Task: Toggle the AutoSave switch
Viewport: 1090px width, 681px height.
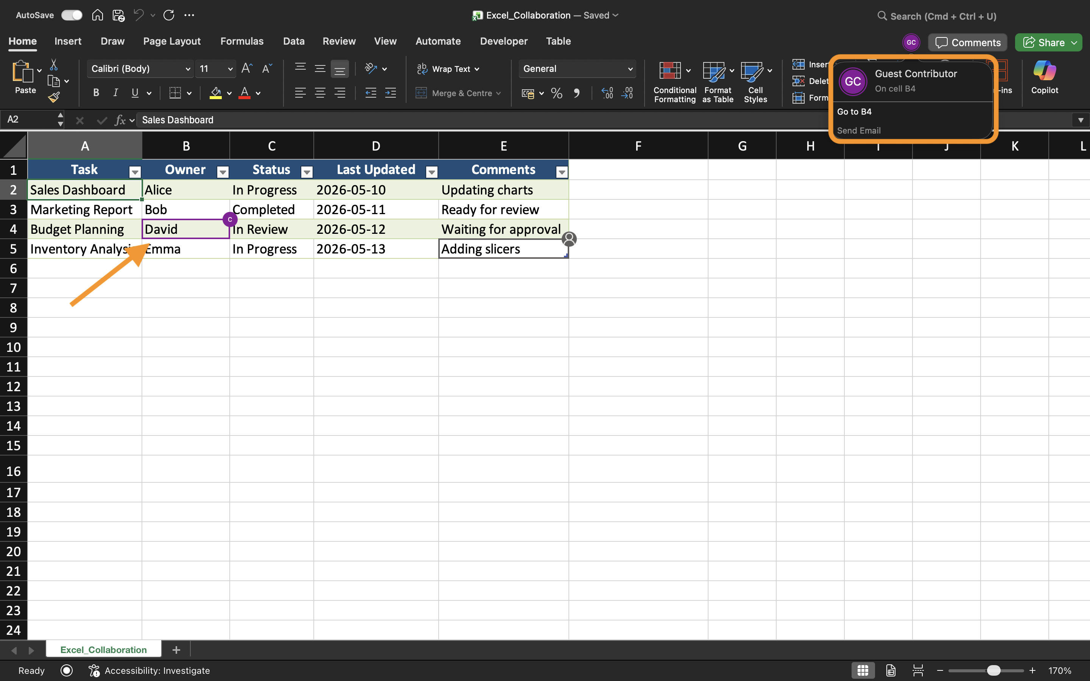Action: point(72,15)
